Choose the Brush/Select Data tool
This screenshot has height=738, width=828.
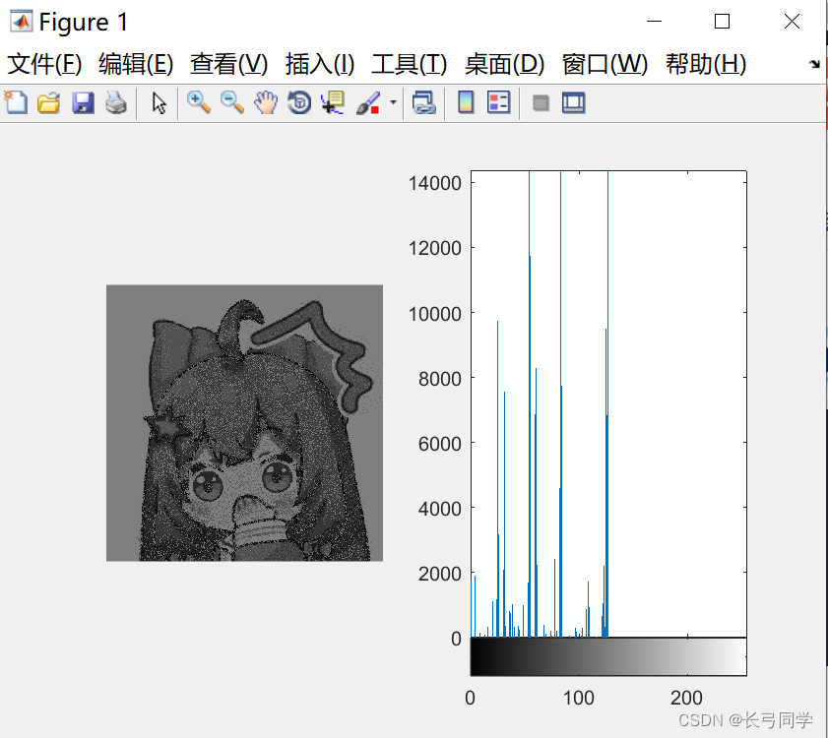tap(368, 102)
